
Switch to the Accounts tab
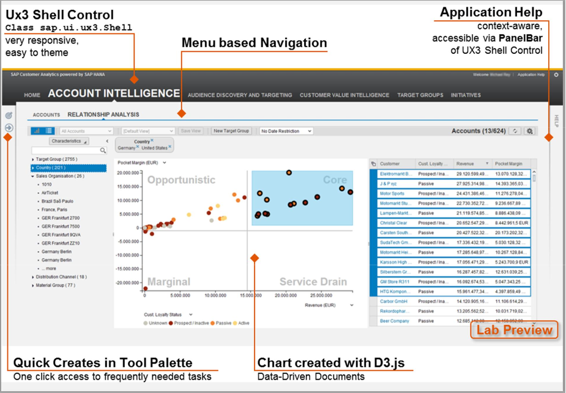pos(47,115)
